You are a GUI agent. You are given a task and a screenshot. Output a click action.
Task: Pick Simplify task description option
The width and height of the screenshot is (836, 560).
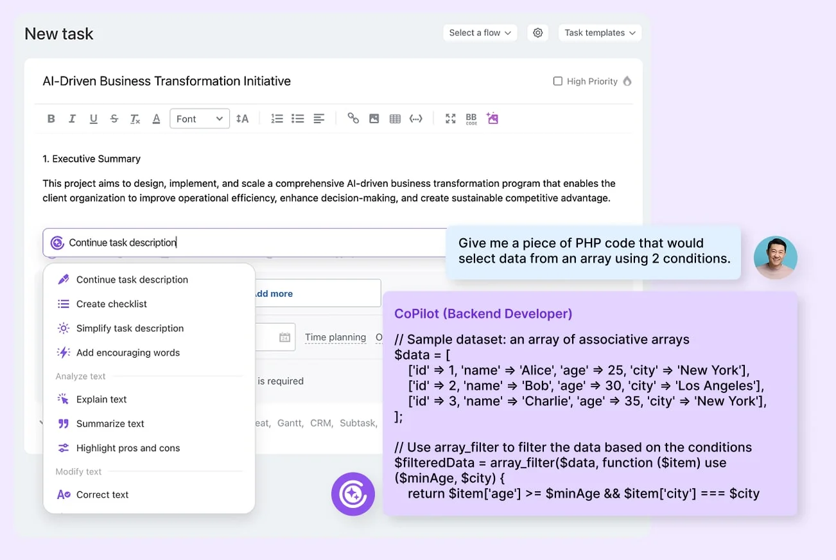click(130, 328)
